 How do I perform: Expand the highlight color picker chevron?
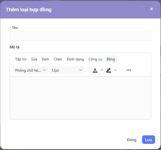(115, 70)
